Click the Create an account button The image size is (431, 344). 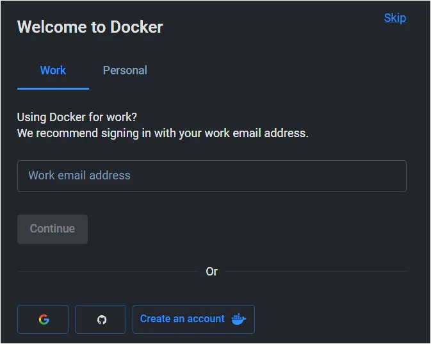[193, 319]
